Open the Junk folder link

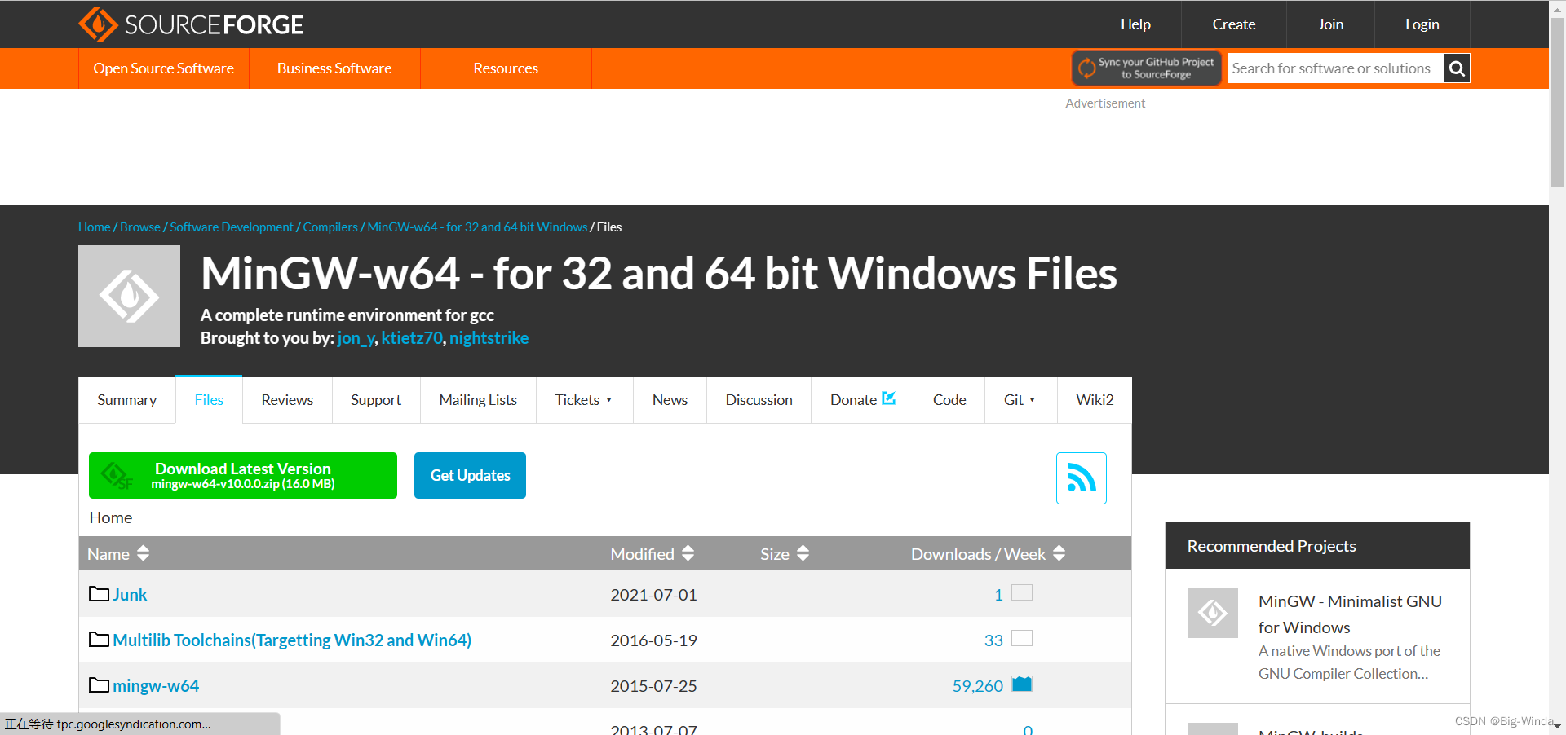click(130, 595)
